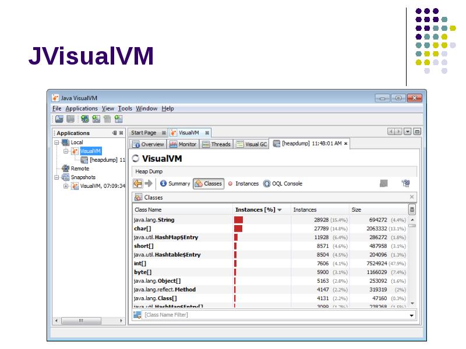466x349 pixels.
Task: Open the OQL Console view
Action: point(283,184)
